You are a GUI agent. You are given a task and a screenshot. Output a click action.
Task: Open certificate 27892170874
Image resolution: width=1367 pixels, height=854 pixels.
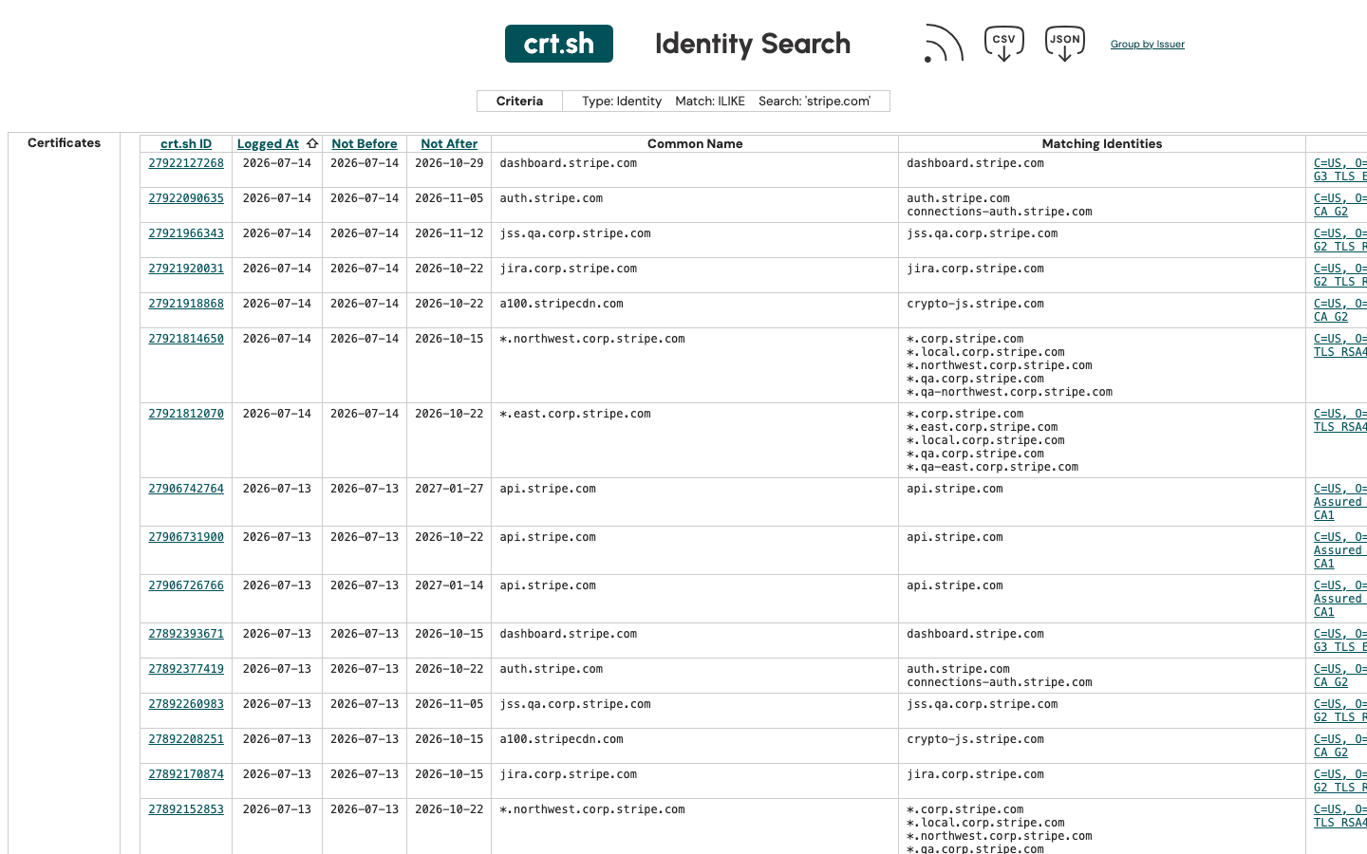coord(186,774)
